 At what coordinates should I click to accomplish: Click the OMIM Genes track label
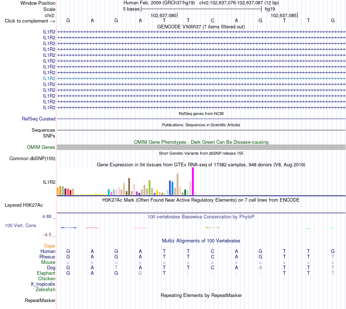coord(41,147)
